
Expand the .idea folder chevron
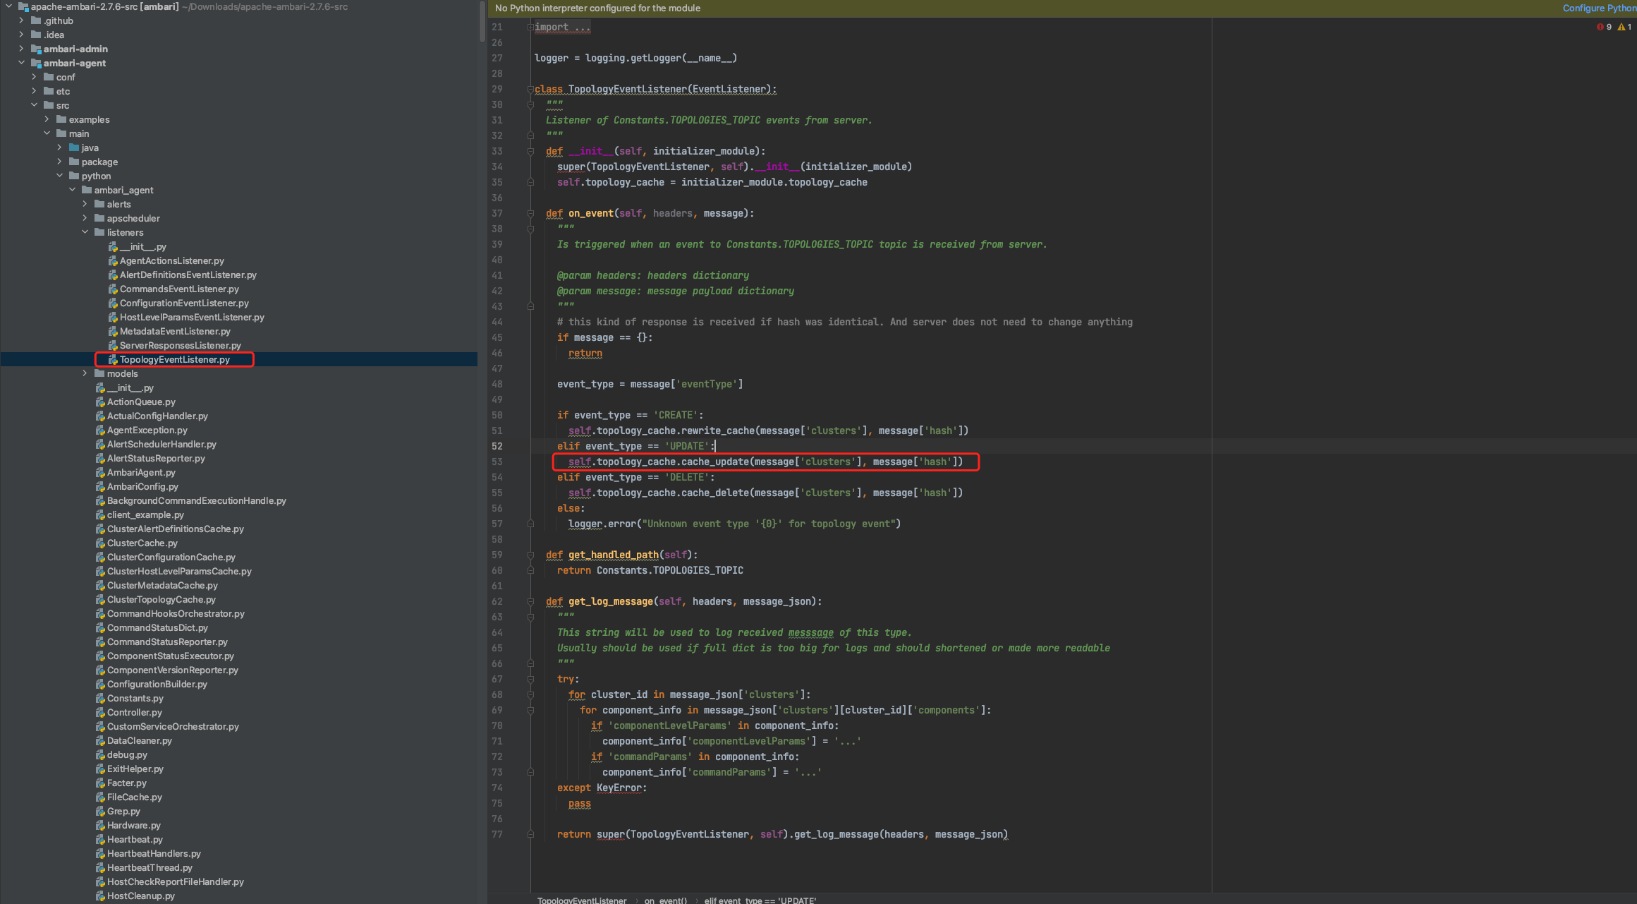pyautogui.click(x=21, y=35)
